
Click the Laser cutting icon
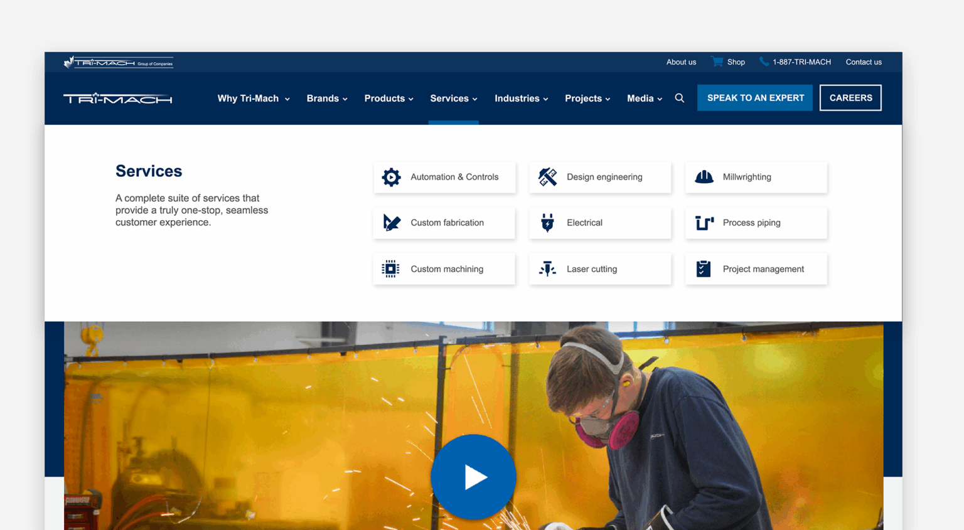[x=547, y=269]
